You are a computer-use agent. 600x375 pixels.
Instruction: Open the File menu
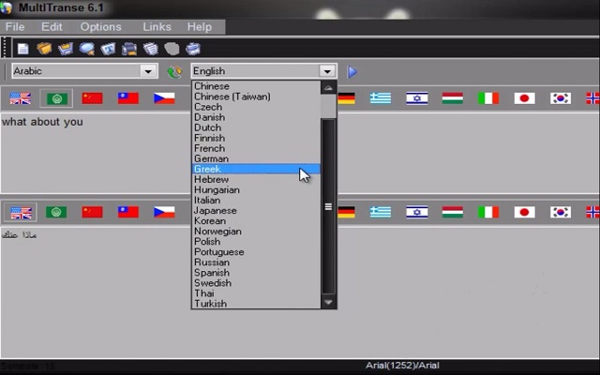coord(15,27)
